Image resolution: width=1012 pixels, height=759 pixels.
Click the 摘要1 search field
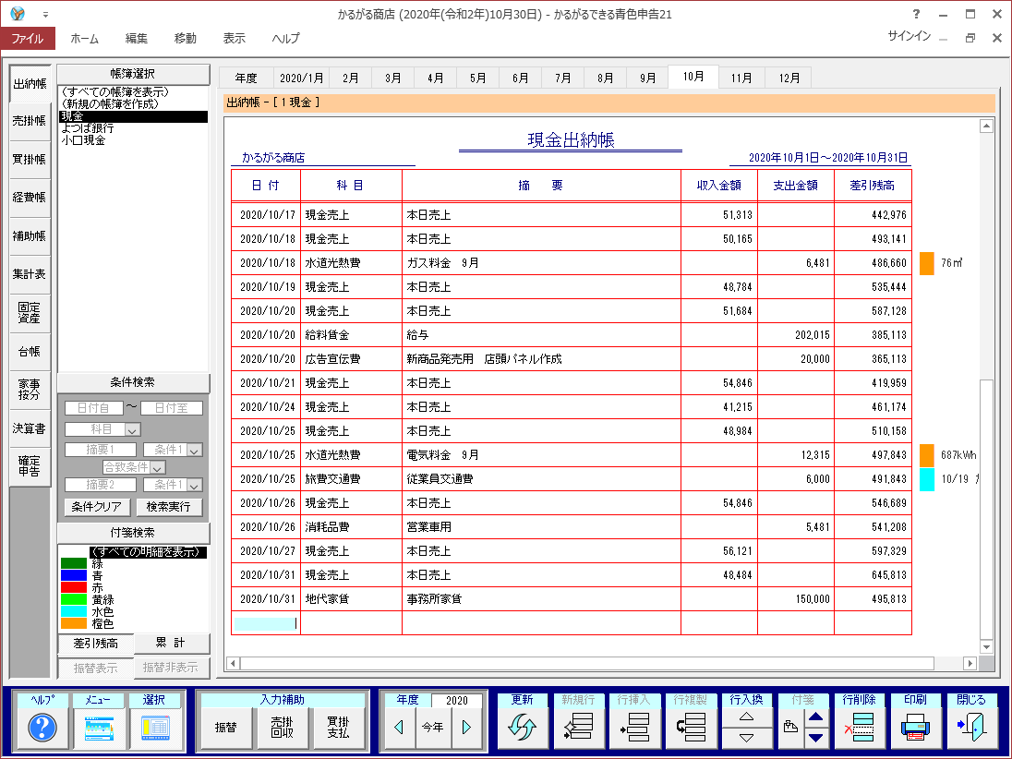pos(101,450)
